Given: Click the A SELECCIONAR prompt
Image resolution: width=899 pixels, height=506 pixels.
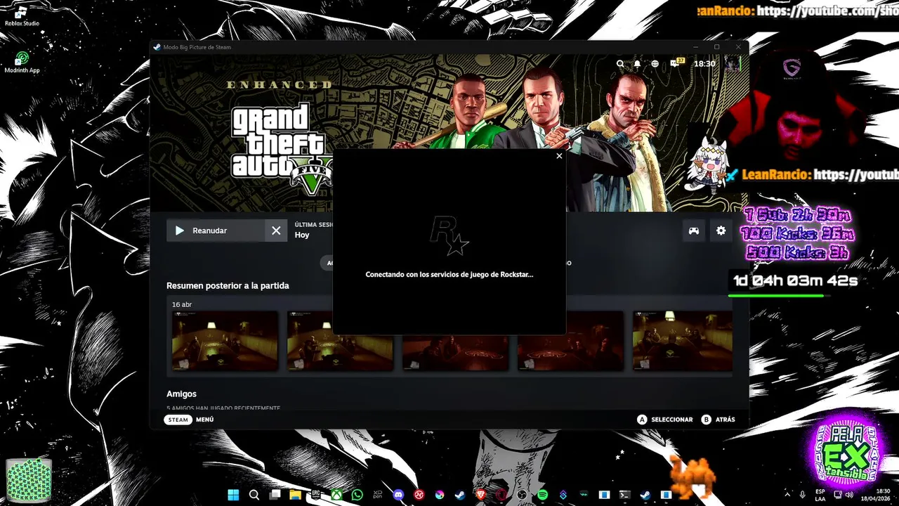Looking at the screenshot, I should (x=664, y=420).
